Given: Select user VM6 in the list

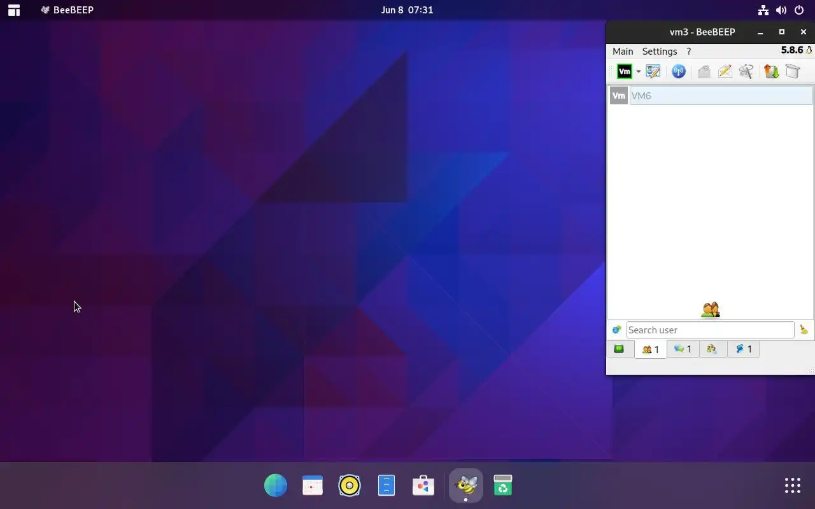Looking at the screenshot, I should 721,95.
